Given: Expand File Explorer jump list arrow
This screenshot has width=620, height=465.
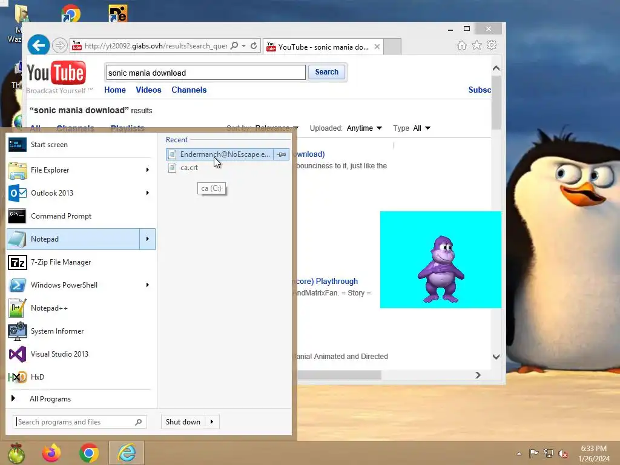Looking at the screenshot, I should click(x=148, y=170).
